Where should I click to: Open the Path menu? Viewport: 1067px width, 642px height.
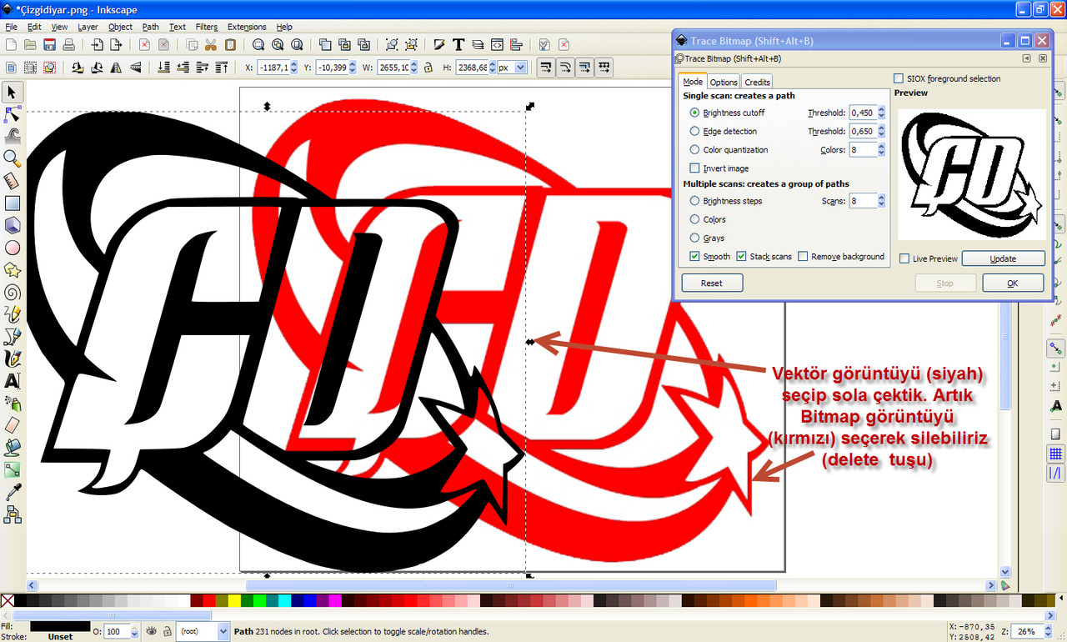click(150, 27)
